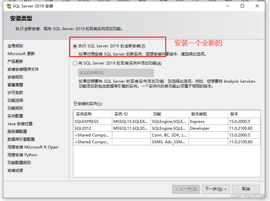
Task: Click the MSSQL15.SQLEX... instance ID cell
Action: [131, 121]
